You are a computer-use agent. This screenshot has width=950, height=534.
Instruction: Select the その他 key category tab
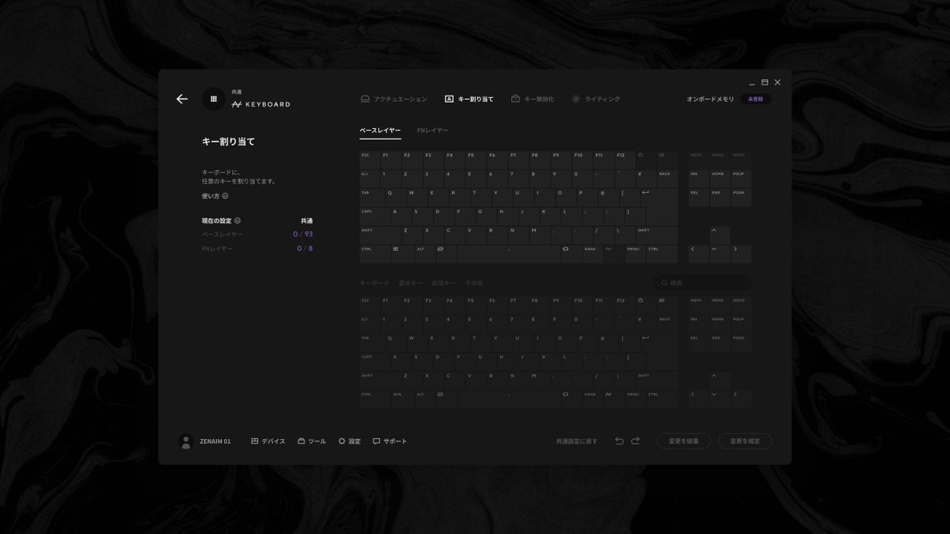473,282
